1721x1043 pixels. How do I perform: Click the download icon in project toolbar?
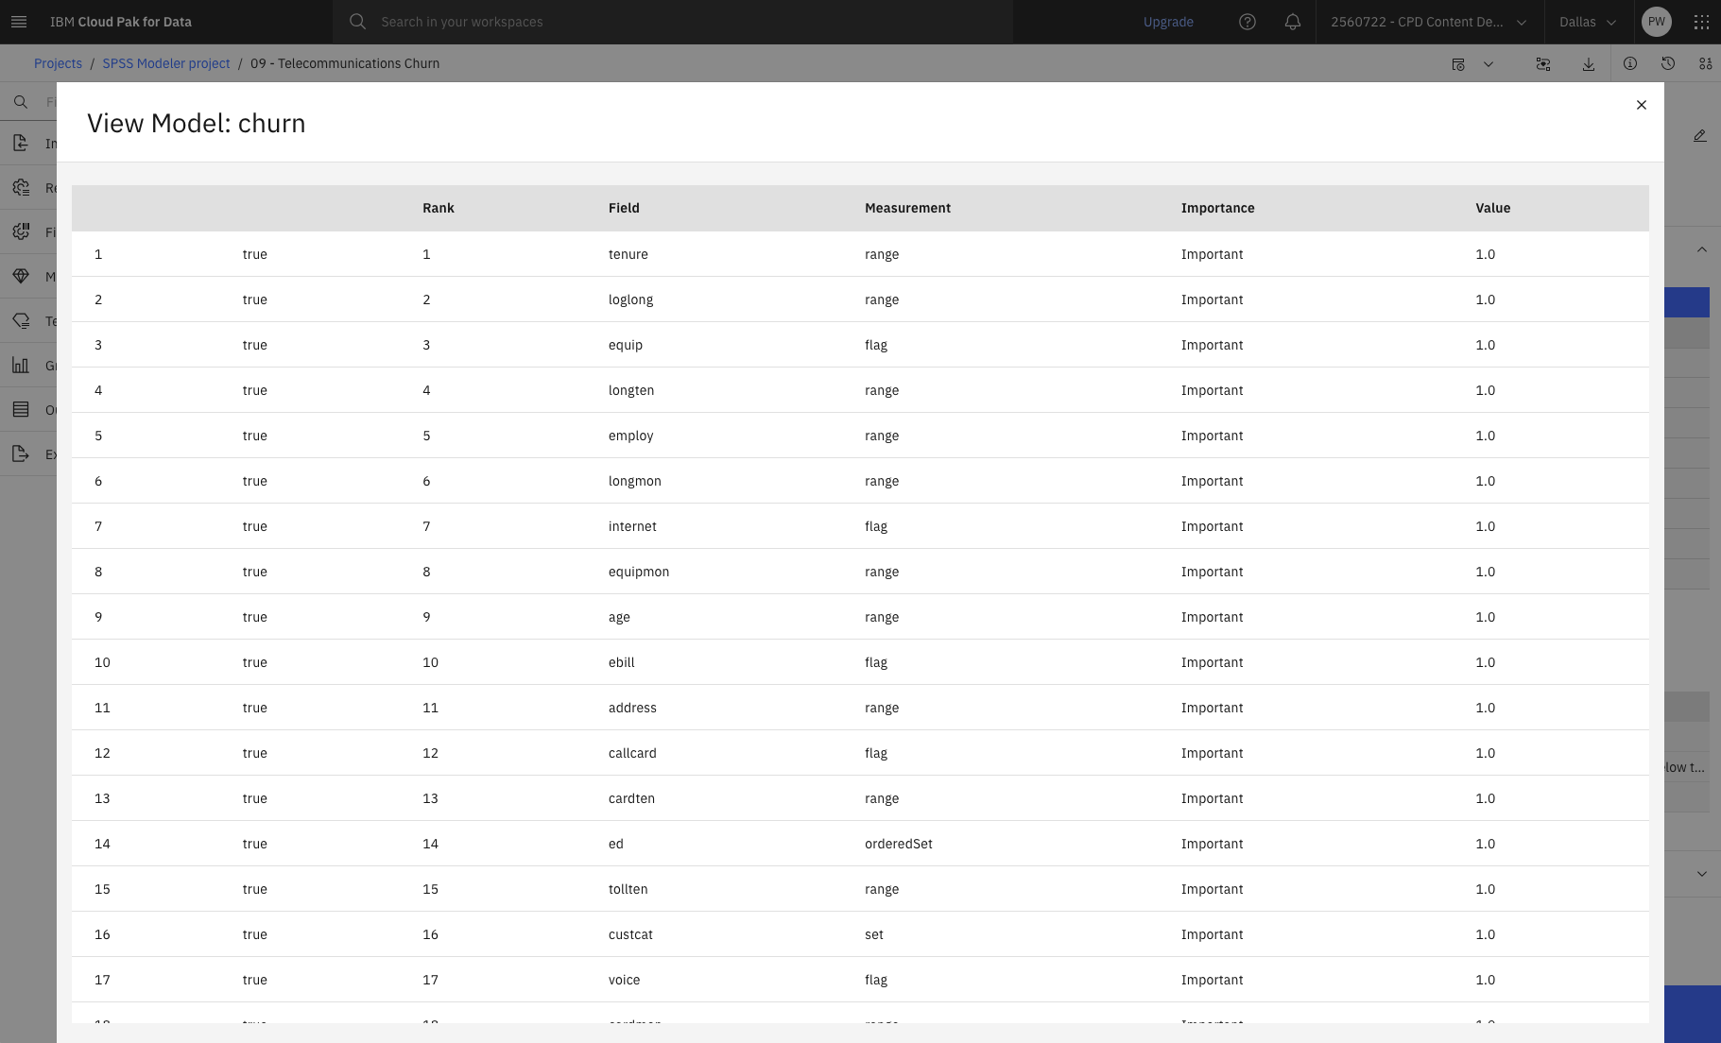pyautogui.click(x=1589, y=63)
